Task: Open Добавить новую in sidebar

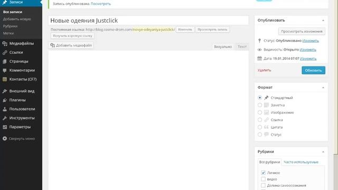Action: (x=17, y=19)
